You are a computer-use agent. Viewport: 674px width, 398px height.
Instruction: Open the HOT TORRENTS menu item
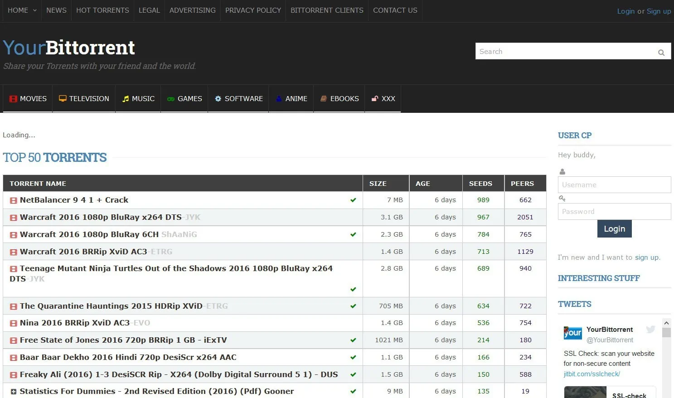click(102, 10)
